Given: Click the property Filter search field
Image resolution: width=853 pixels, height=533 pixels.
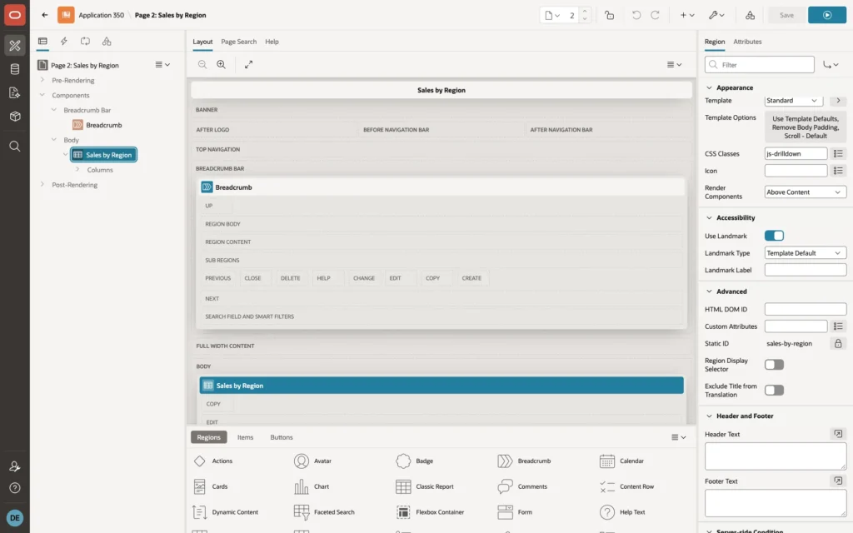Looking at the screenshot, I should click(760, 65).
